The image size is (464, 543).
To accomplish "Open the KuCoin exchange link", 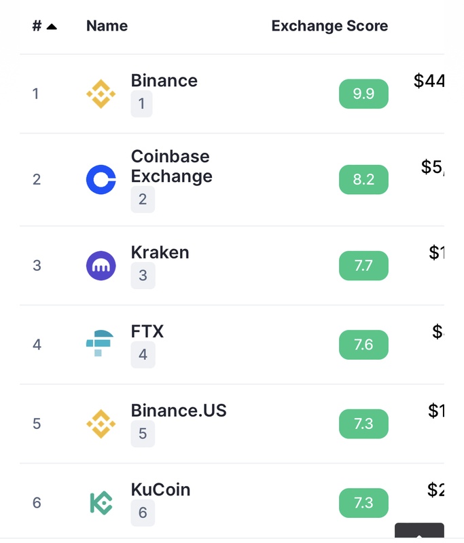I will tap(160, 489).
